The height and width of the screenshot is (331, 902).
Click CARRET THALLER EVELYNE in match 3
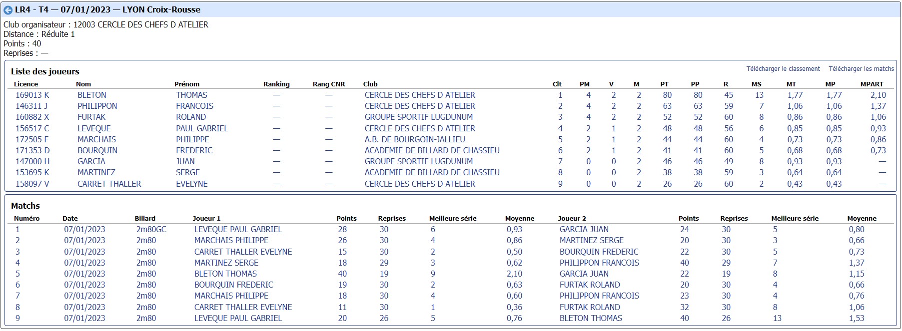click(243, 252)
